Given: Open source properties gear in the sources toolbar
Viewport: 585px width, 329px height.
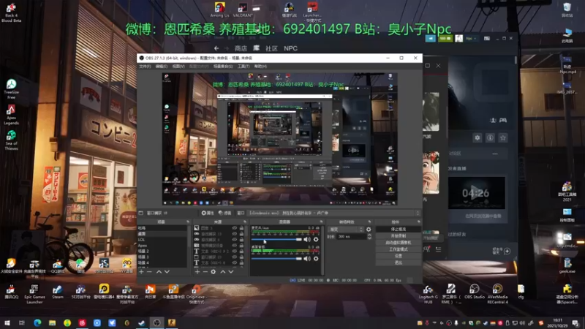Looking at the screenshot, I should (x=214, y=272).
